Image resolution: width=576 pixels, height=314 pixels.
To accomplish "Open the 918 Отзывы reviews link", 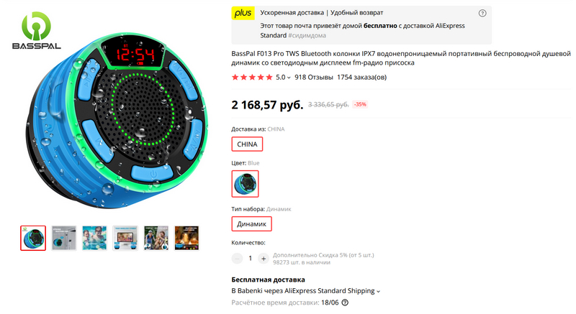I will click(314, 78).
